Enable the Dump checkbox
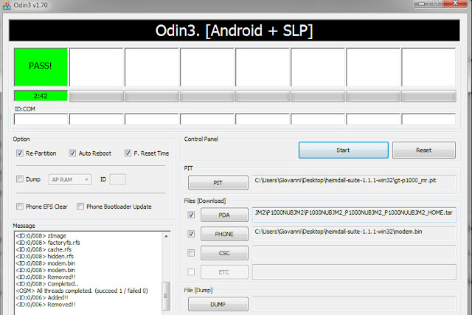The image size is (472, 315). point(20,179)
